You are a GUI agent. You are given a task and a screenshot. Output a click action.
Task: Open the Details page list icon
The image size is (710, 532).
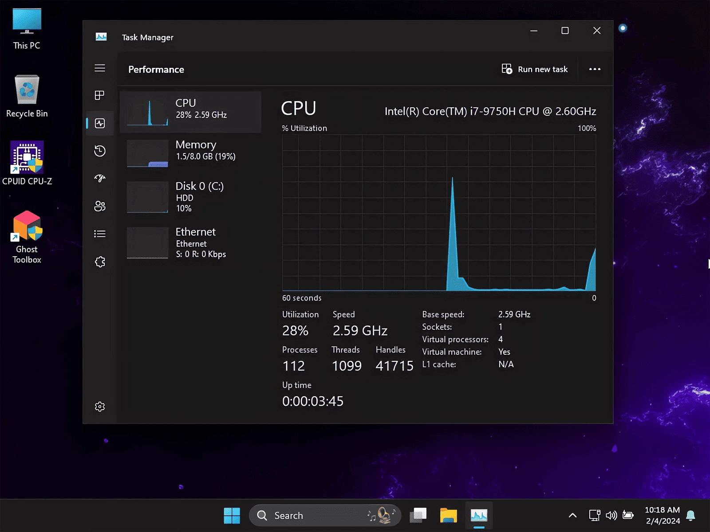[x=100, y=234]
